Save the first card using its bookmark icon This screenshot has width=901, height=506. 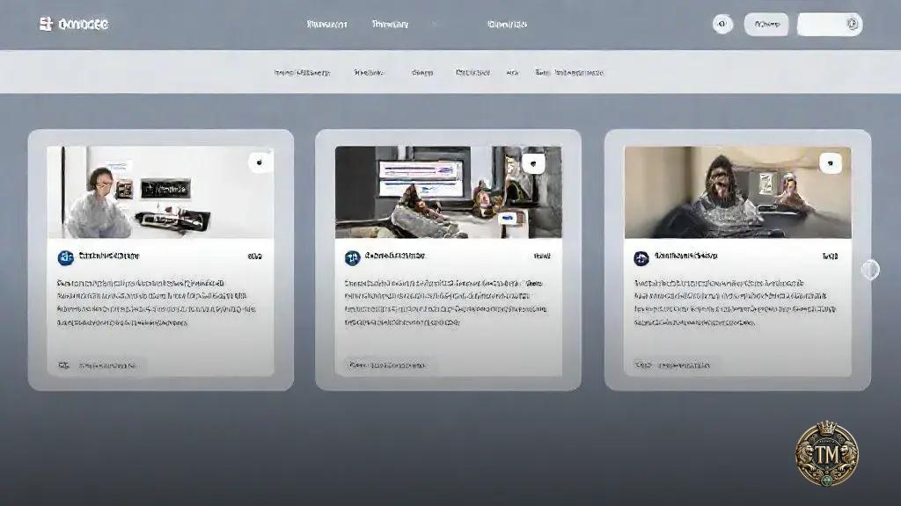[x=259, y=162]
